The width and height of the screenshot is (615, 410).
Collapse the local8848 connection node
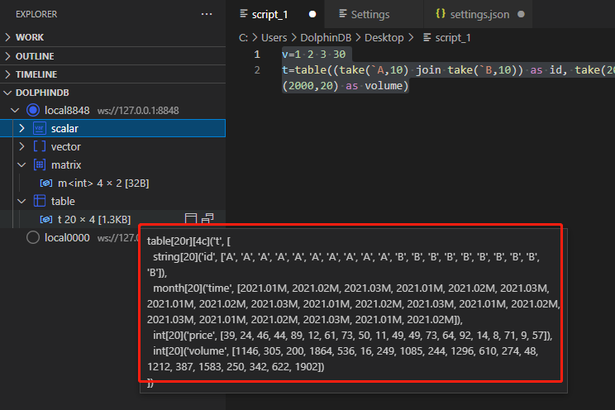coord(15,111)
